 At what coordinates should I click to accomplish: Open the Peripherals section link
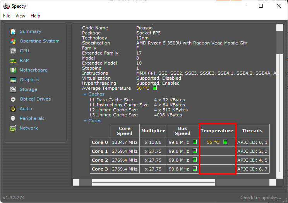click(32, 118)
